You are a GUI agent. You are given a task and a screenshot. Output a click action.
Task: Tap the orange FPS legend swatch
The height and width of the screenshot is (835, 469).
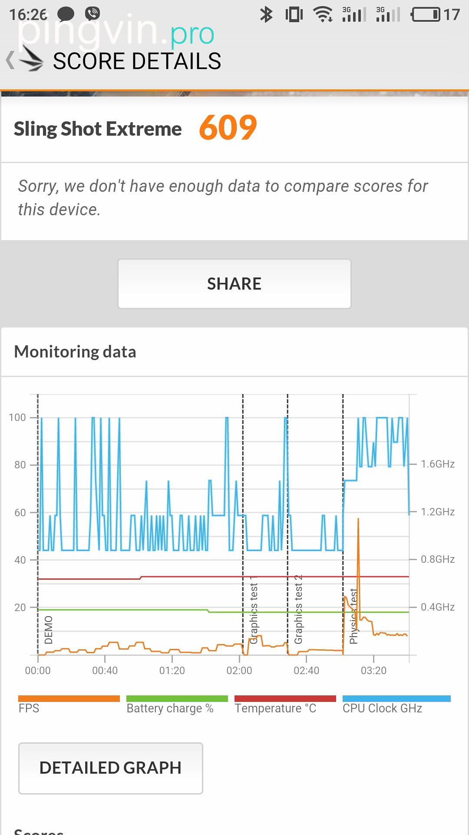pyautogui.click(x=69, y=698)
